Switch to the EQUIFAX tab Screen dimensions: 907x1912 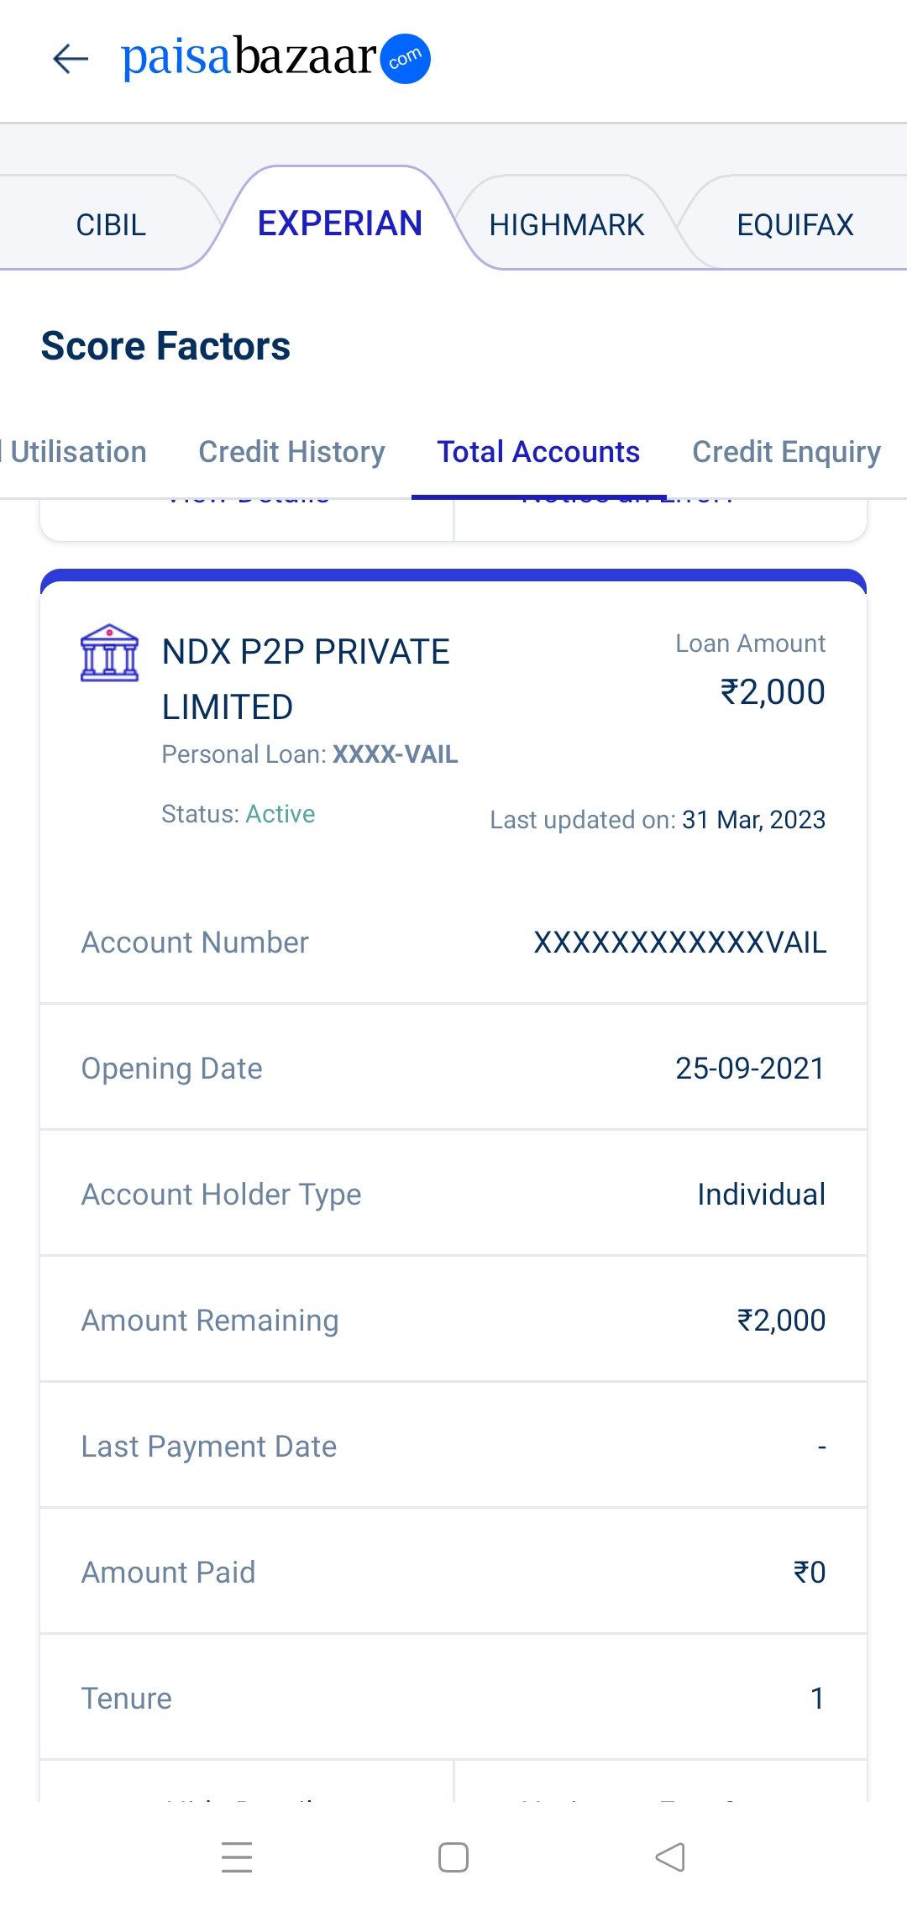coord(794,225)
